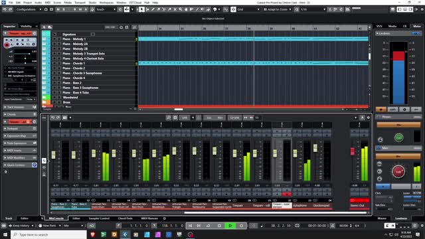This screenshot has height=239, width=425.
Task: Toggle global Read R automation button
Action: pyautogui.click(x=75, y=9)
